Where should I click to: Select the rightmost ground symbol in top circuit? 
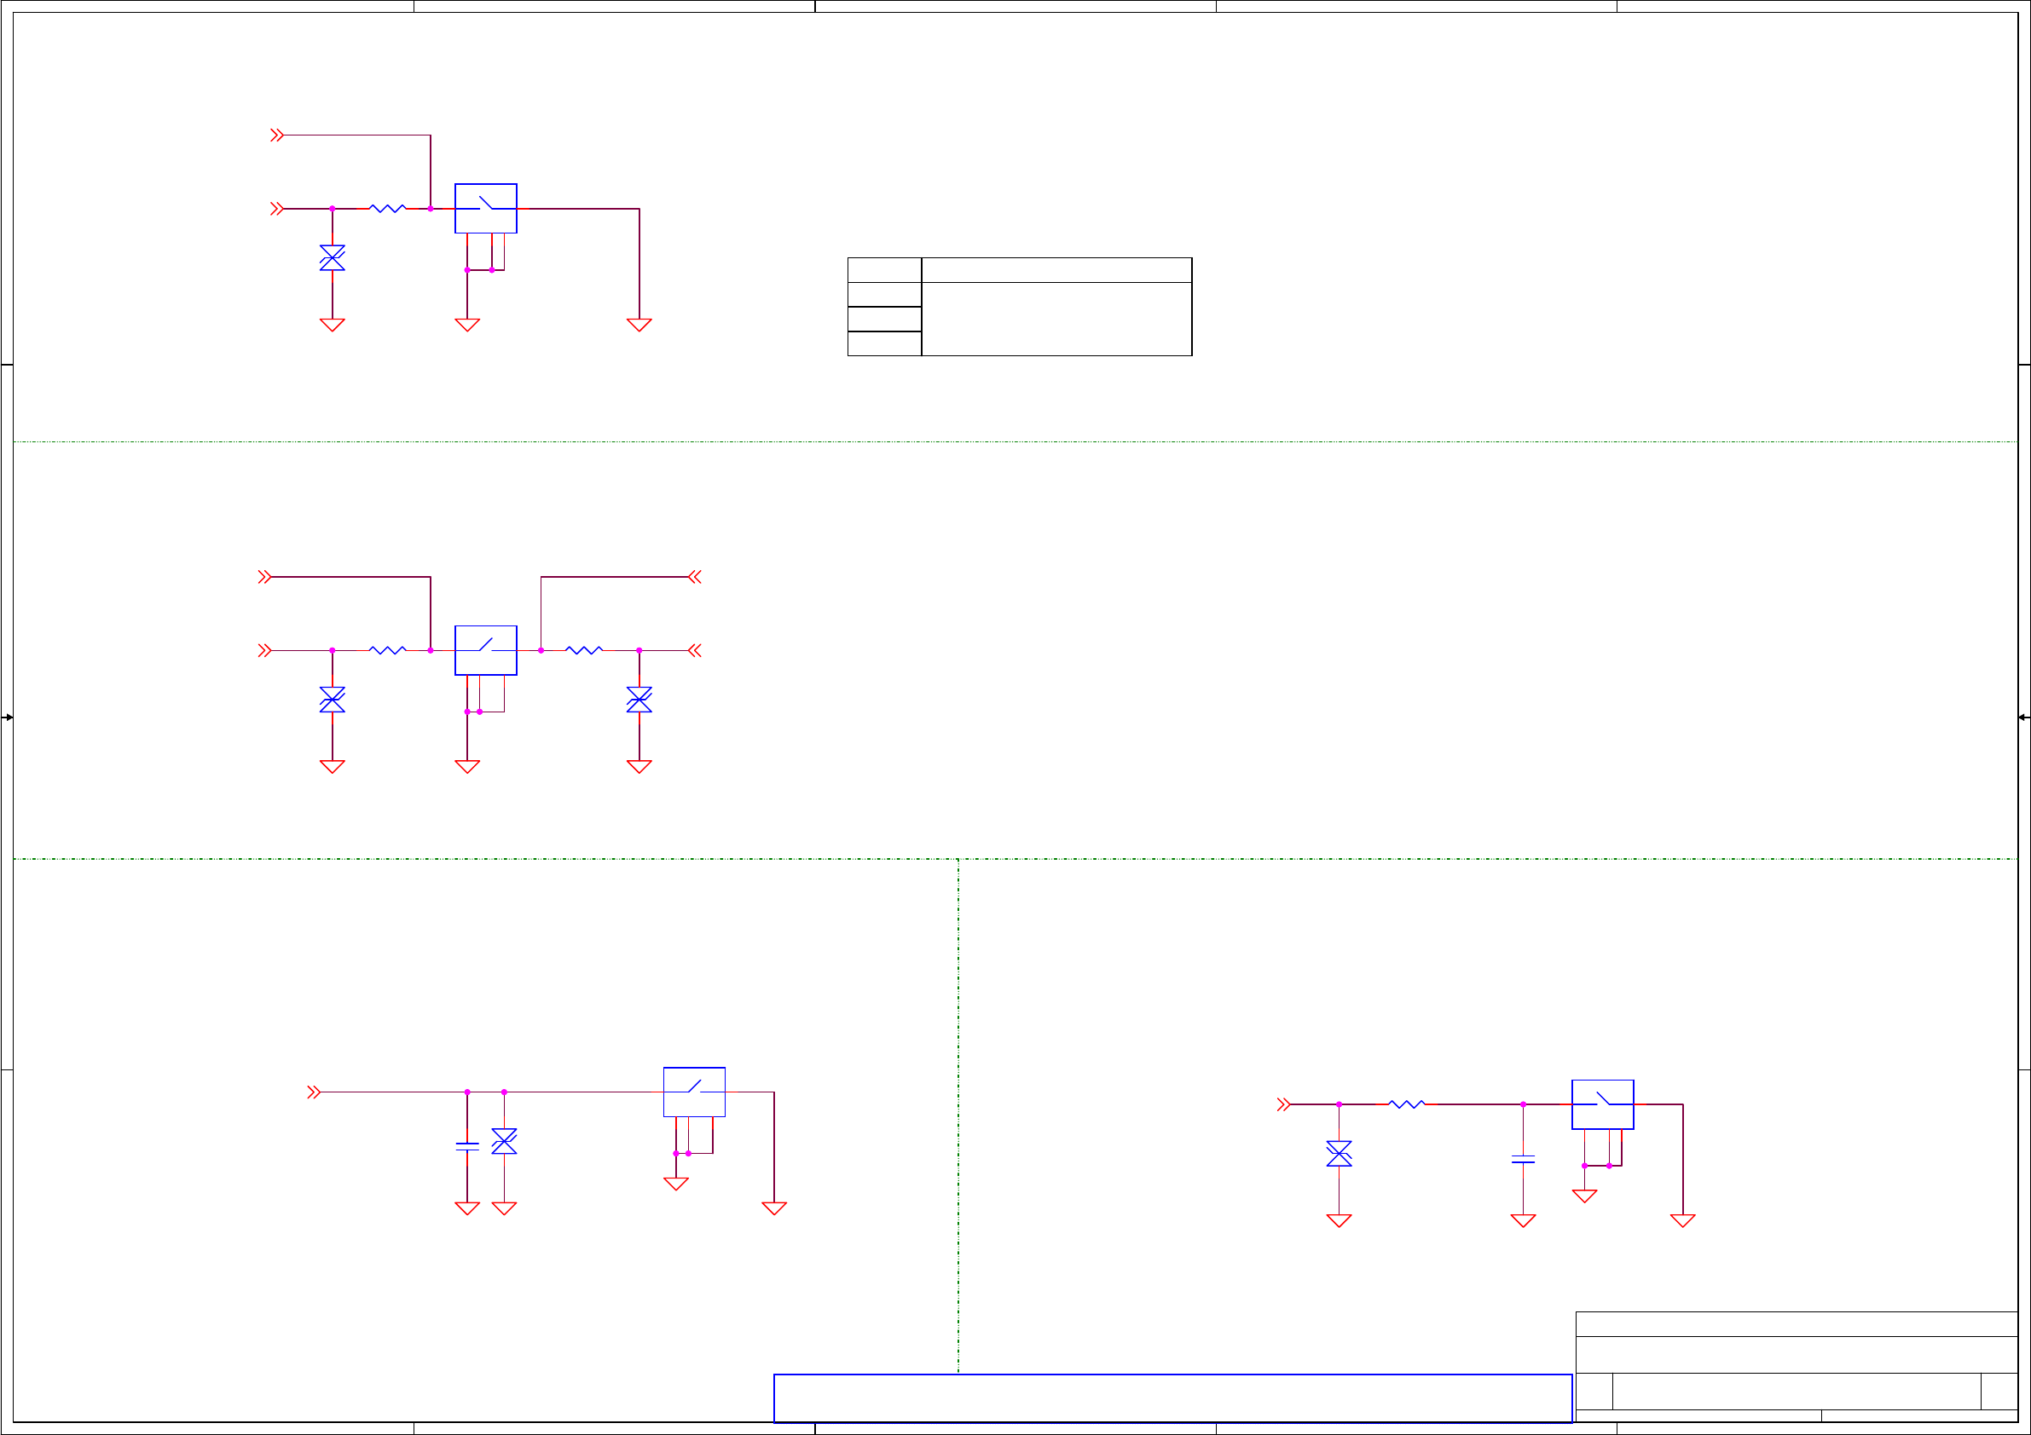(x=639, y=325)
